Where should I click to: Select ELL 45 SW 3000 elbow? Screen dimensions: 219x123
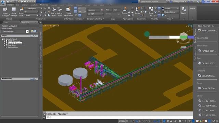[207, 106]
